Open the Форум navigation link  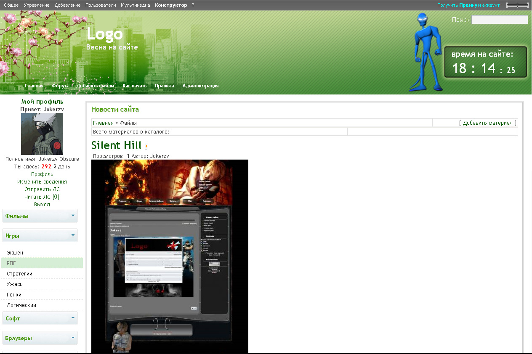click(x=60, y=86)
